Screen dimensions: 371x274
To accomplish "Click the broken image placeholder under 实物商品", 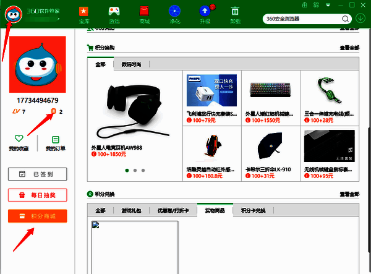I will pos(135,247).
